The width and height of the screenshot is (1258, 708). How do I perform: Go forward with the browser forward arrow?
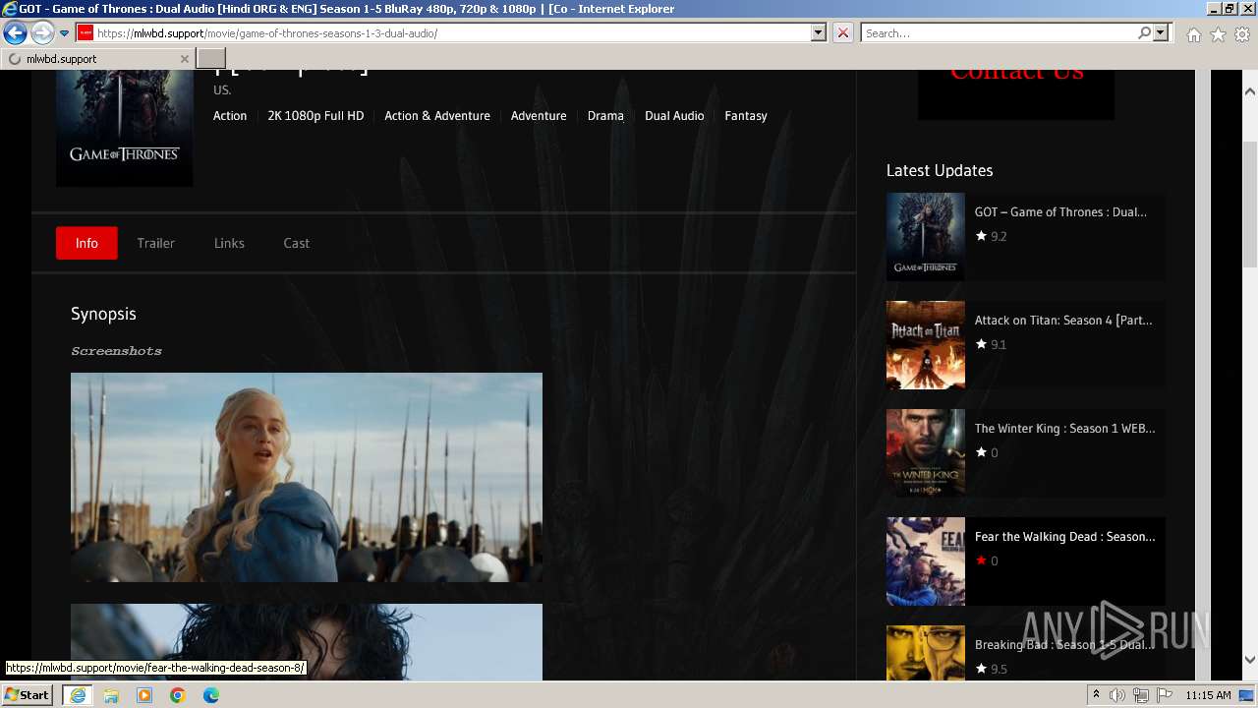[41, 33]
